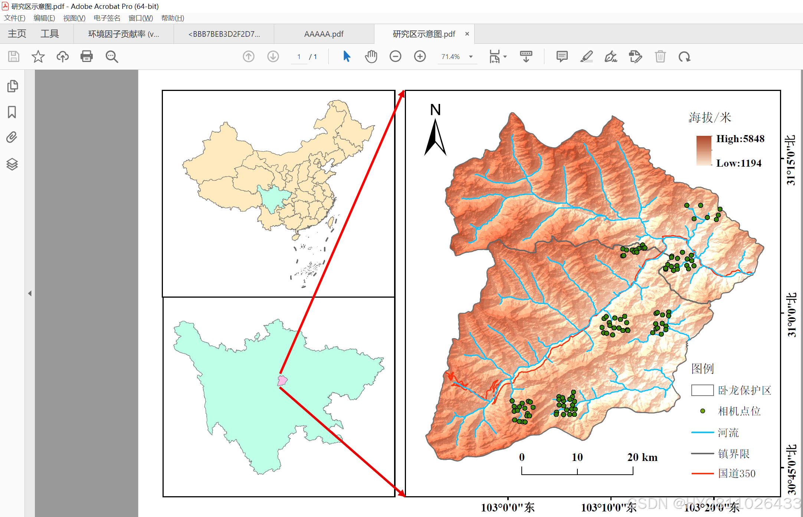The image size is (803, 517).
Task: Select the highlighter pen tool
Action: [586, 56]
